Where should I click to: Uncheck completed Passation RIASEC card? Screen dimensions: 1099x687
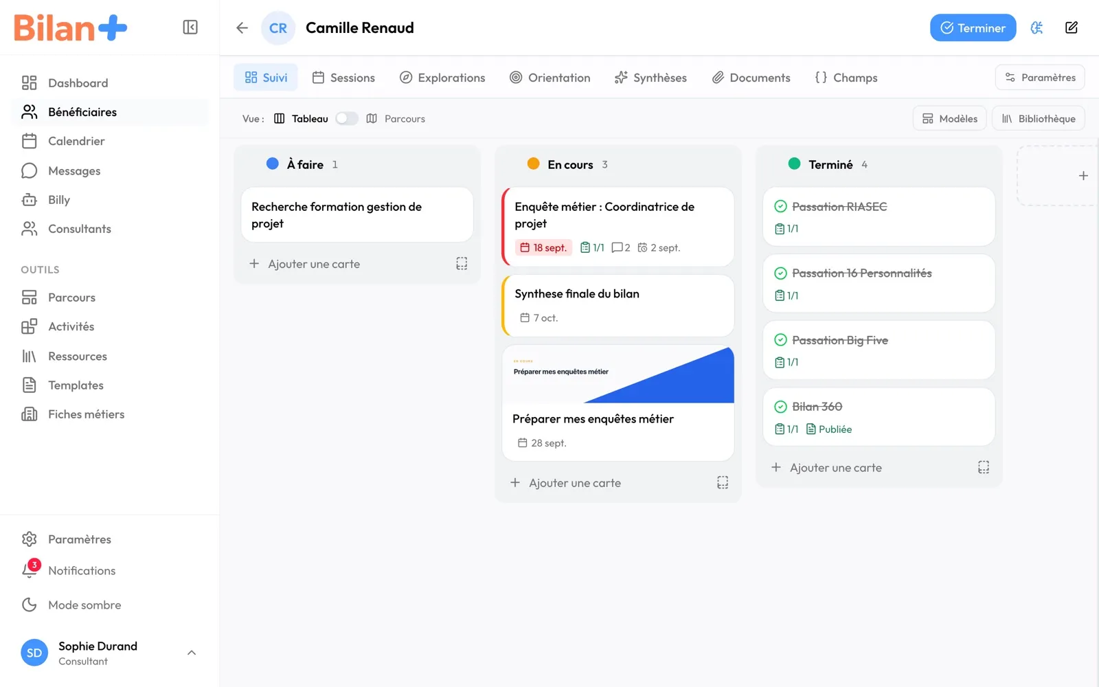[x=780, y=206]
